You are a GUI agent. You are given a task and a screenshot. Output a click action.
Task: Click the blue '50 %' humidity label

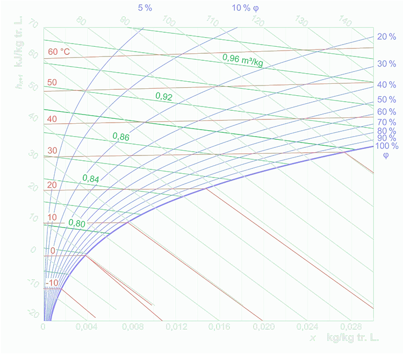click(x=386, y=100)
